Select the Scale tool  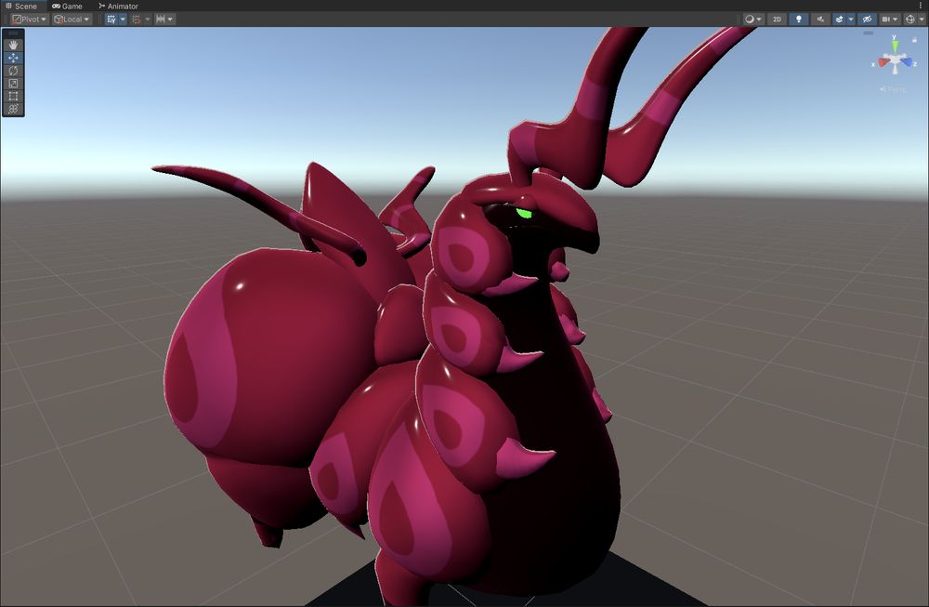click(x=13, y=84)
